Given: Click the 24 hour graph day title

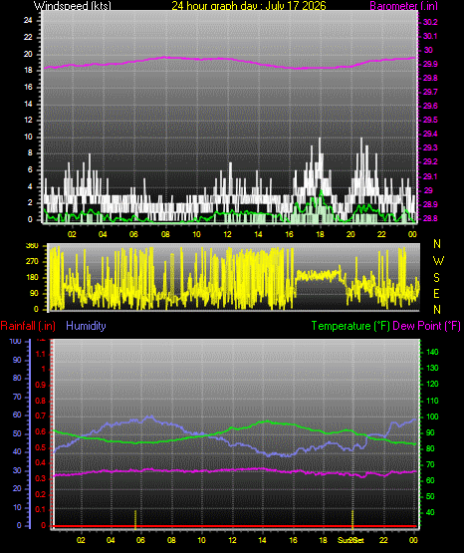Looking at the screenshot, I should [249, 5].
